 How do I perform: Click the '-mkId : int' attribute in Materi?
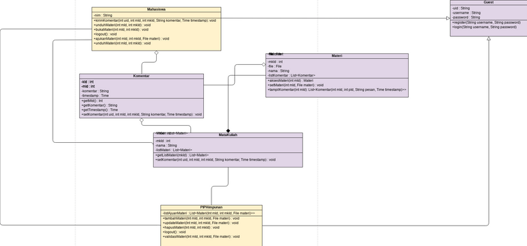pyautogui.click(x=275, y=61)
